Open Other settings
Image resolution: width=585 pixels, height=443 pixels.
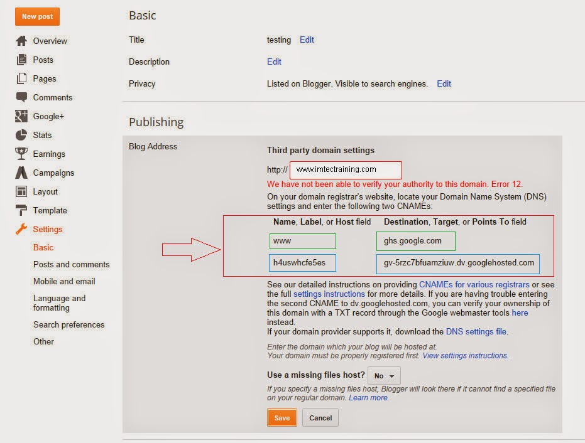pyautogui.click(x=43, y=341)
